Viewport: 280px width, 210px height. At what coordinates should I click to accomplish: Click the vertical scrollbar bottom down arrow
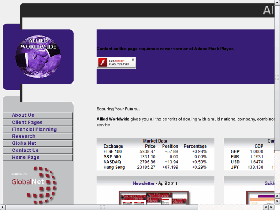coord(277,202)
